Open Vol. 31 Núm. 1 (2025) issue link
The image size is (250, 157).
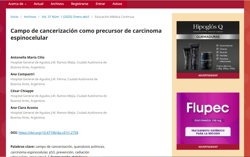point(65,17)
